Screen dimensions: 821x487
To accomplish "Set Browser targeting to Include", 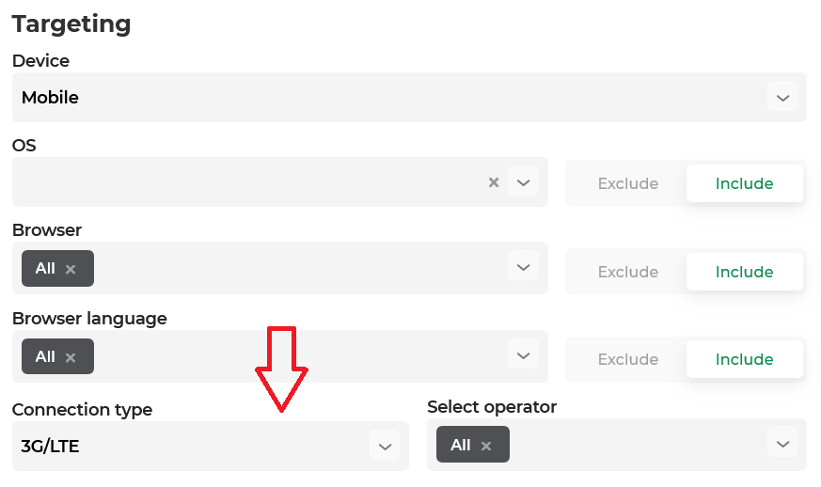I will (744, 272).
